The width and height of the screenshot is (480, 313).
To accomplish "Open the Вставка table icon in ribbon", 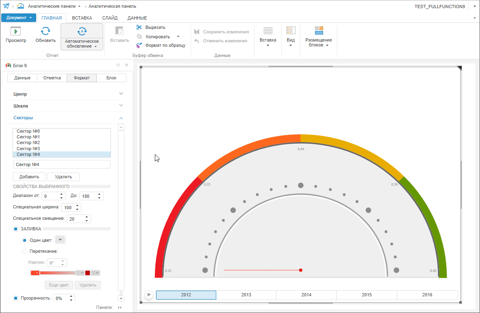I will 268,31.
